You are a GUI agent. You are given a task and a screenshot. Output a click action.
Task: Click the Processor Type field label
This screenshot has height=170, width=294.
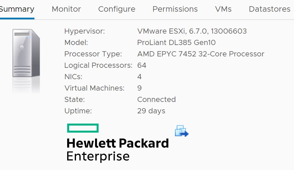93,54
